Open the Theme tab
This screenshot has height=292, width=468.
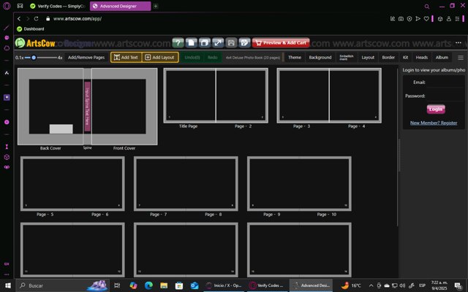(x=295, y=58)
